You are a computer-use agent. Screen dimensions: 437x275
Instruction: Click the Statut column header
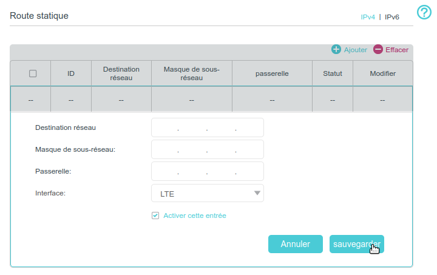(x=332, y=73)
